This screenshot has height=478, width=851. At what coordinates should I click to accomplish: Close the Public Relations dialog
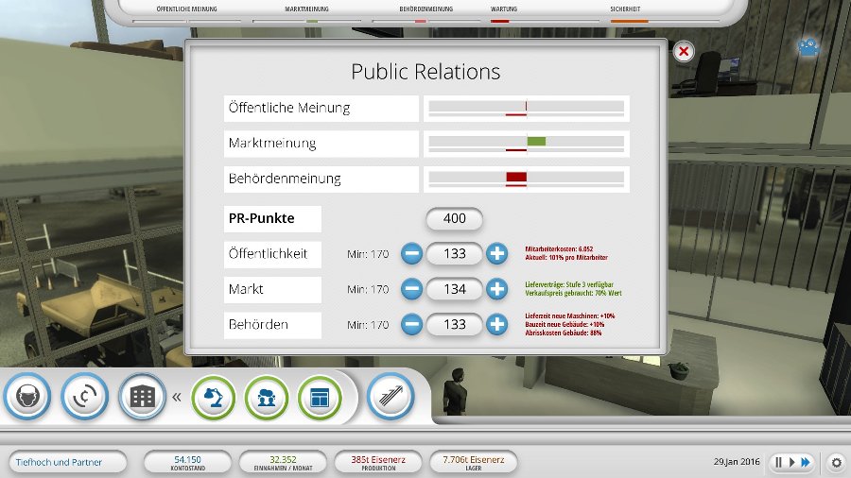click(x=685, y=51)
